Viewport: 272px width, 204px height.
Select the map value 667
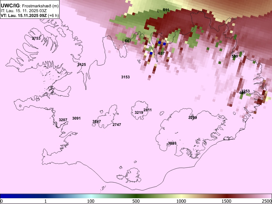128,41
